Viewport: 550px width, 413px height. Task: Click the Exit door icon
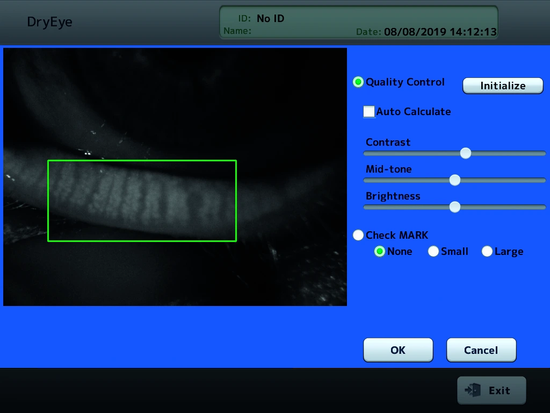coord(473,390)
